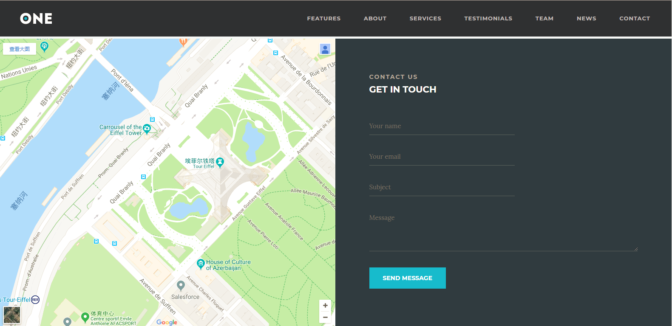
Task: Zoom out the map with minus
Action: coord(325,317)
